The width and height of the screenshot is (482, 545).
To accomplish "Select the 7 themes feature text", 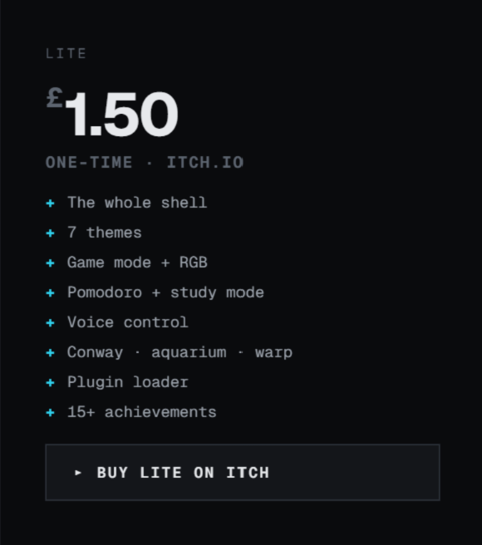I will tap(105, 232).
